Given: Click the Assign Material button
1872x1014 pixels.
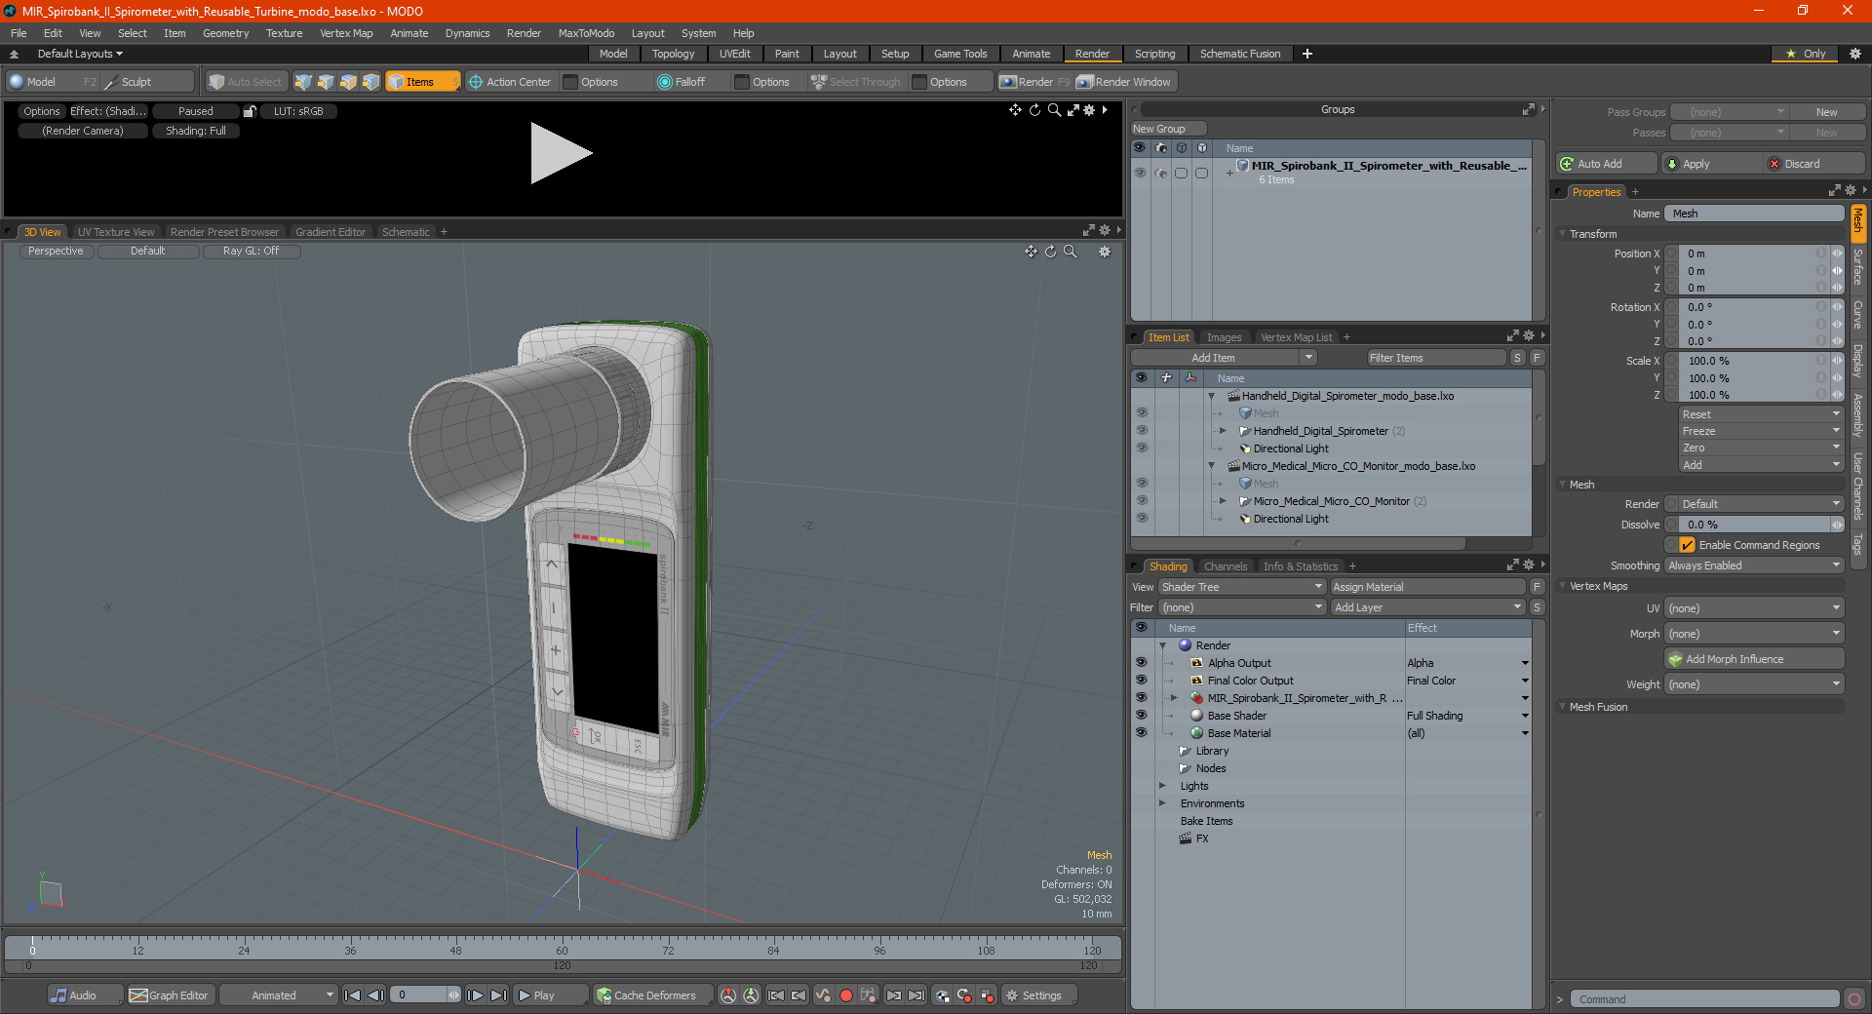Looking at the screenshot, I should coord(1427,587).
